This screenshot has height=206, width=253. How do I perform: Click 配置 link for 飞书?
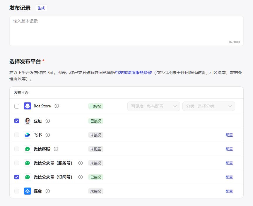229,135
